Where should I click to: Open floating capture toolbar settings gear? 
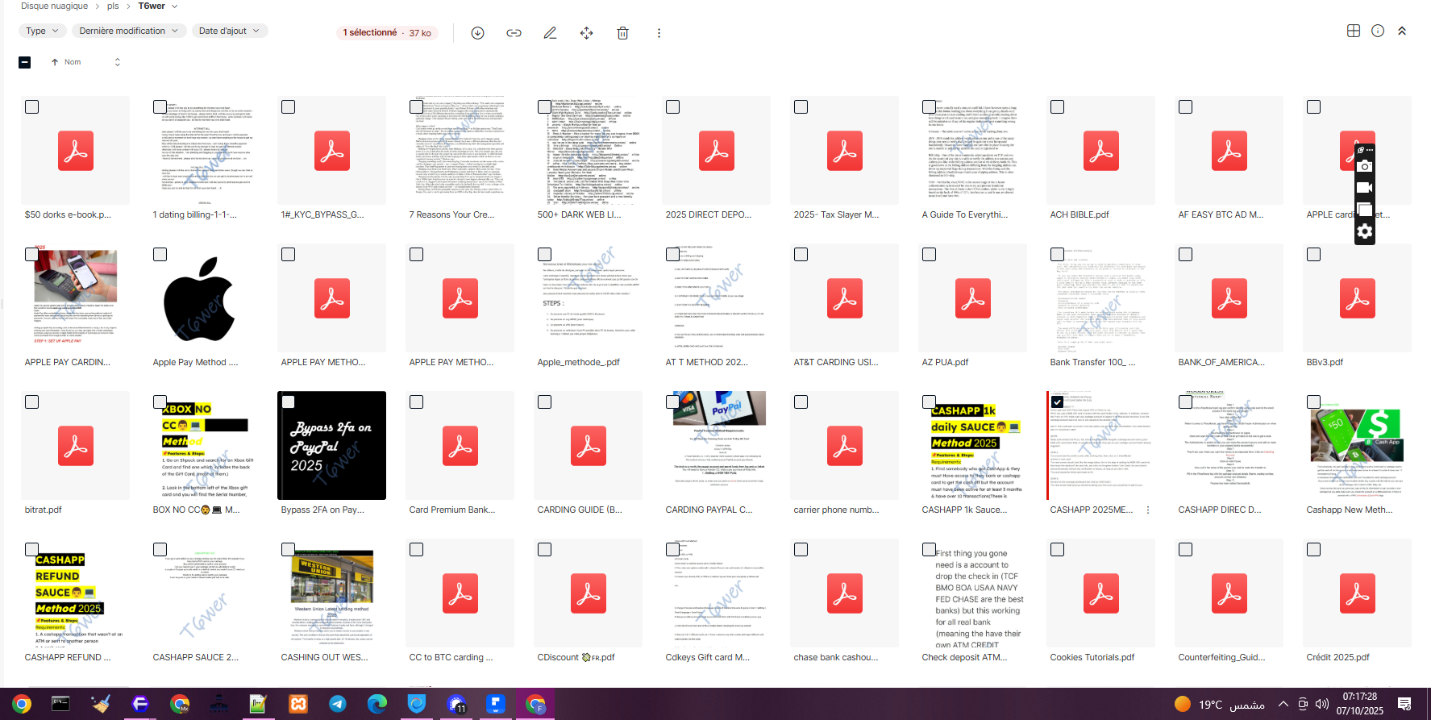point(1364,232)
